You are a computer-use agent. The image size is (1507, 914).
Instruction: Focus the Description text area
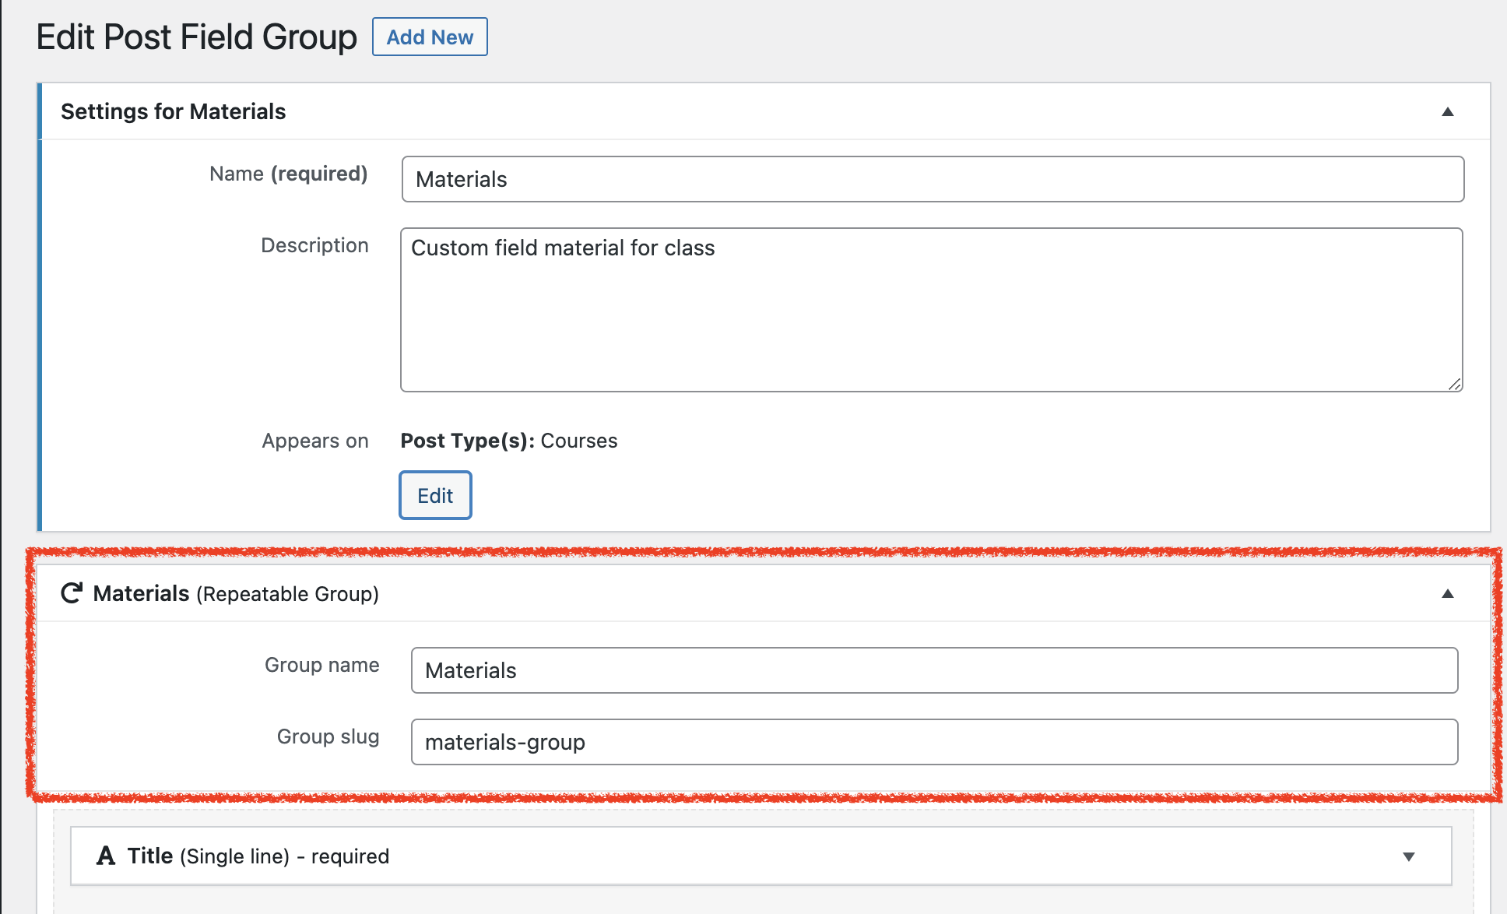(x=932, y=310)
